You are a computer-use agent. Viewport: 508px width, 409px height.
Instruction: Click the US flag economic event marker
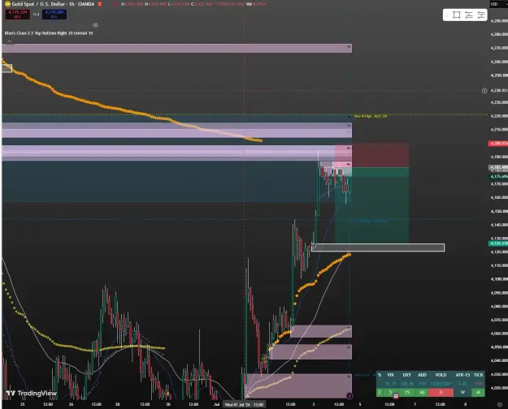pos(396,395)
